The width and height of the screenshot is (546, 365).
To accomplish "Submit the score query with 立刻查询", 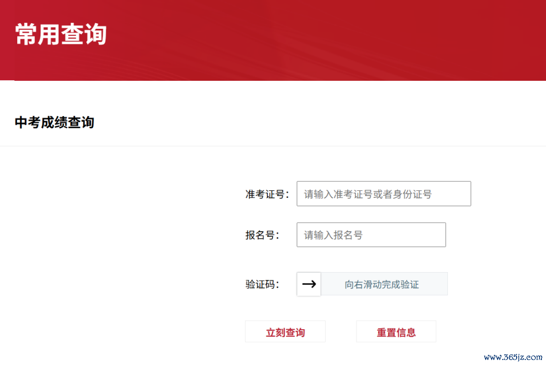I will (x=285, y=332).
